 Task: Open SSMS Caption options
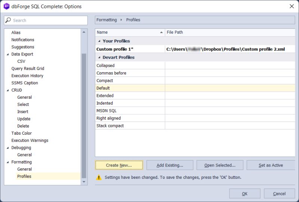(x=25, y=83)
